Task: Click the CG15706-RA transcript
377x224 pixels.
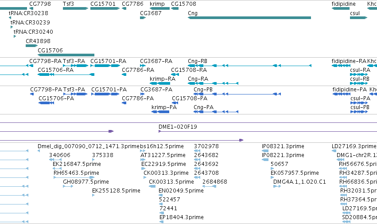Action: coord(66,75)
